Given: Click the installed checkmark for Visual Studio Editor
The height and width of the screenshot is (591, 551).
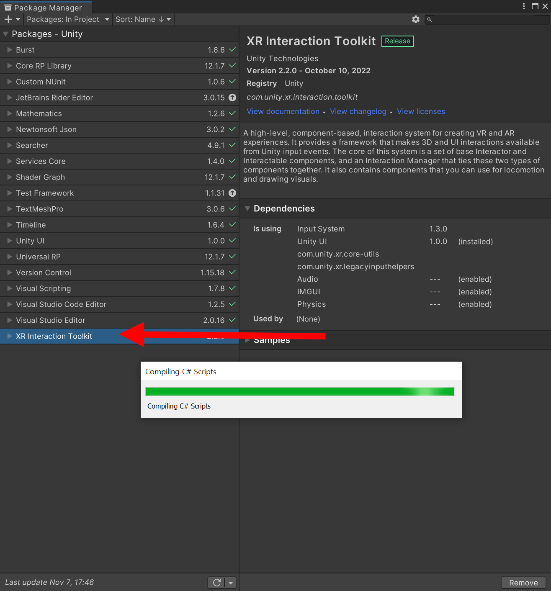Looking at the screenshot, I should (x=232, y=320).
